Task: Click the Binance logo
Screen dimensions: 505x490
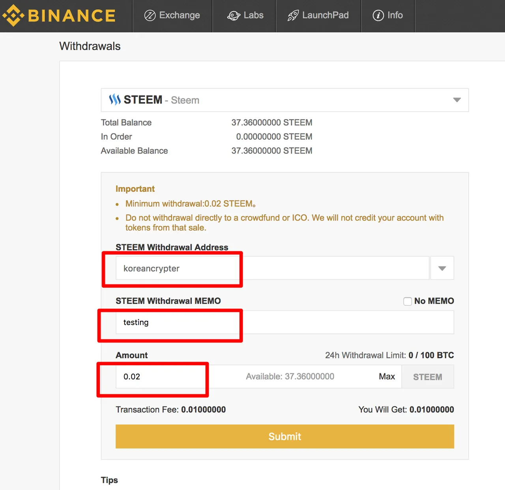Action: click(59, 15)
